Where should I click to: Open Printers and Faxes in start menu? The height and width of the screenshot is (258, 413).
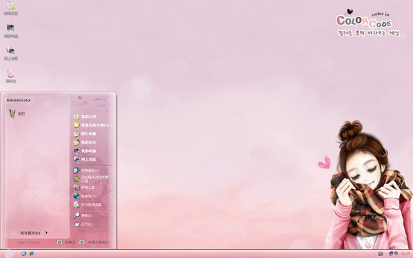coord(87,204)
